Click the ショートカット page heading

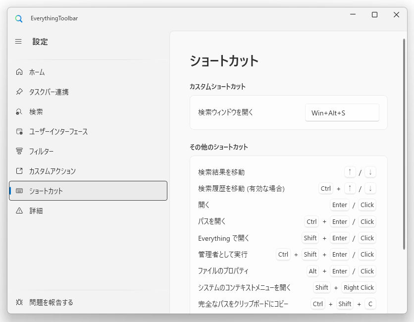pyautogui.click(x=224, y=61)
